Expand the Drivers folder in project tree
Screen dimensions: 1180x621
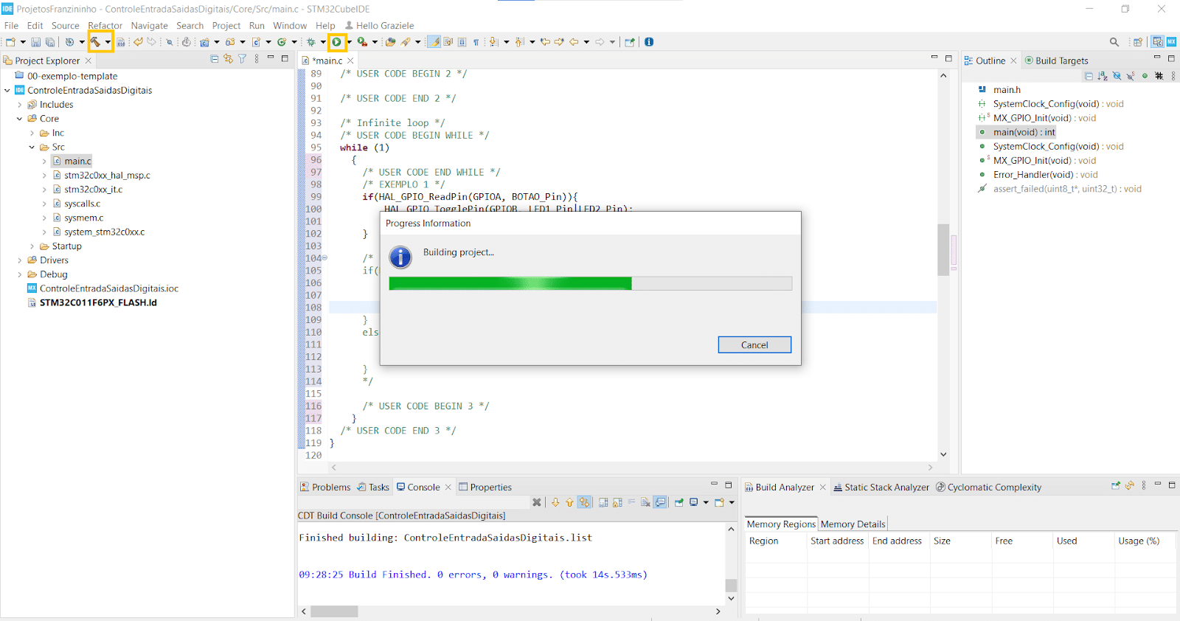[20, 260]
